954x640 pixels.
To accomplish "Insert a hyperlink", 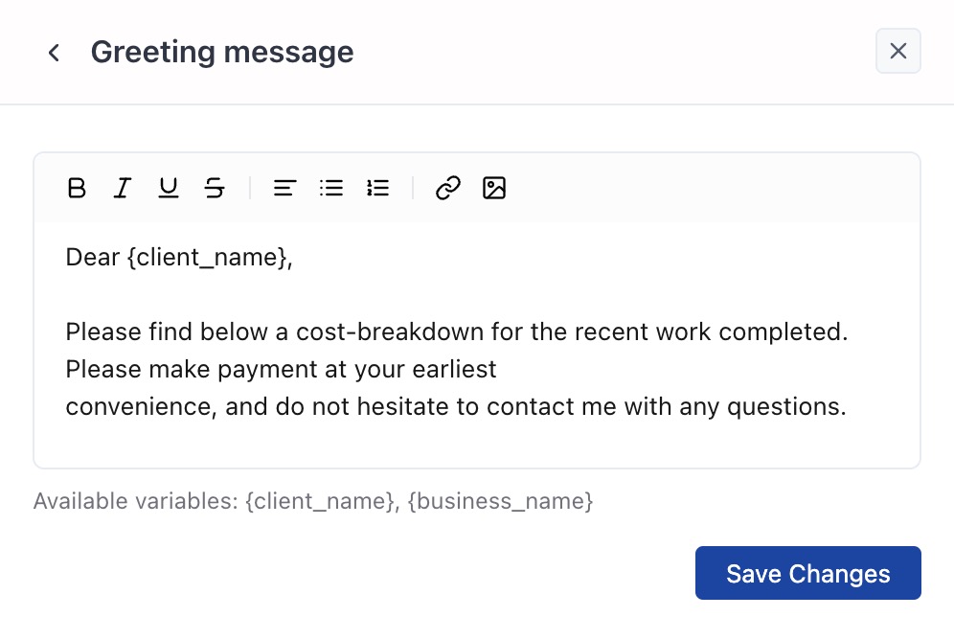I will 448,188.
